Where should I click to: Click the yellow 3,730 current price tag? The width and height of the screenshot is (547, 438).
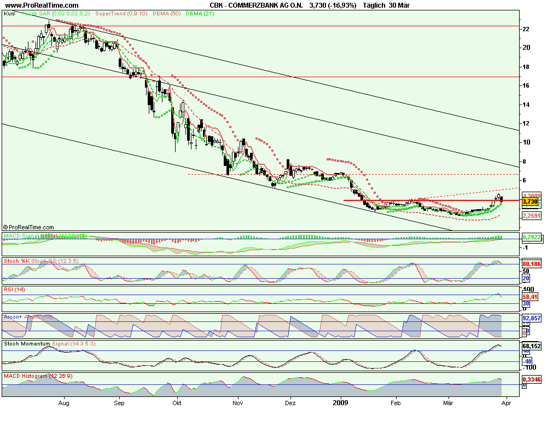click(530, 201)
